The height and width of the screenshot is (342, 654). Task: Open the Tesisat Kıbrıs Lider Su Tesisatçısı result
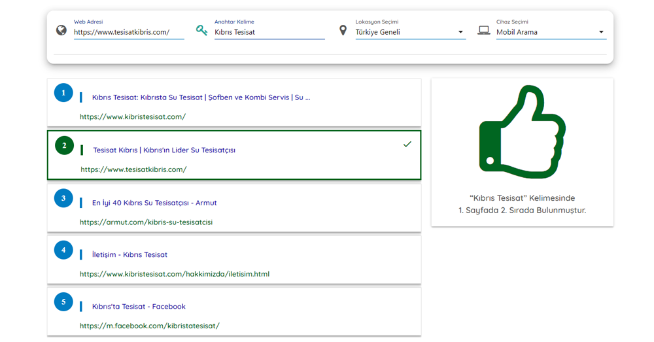click(164, 150)
